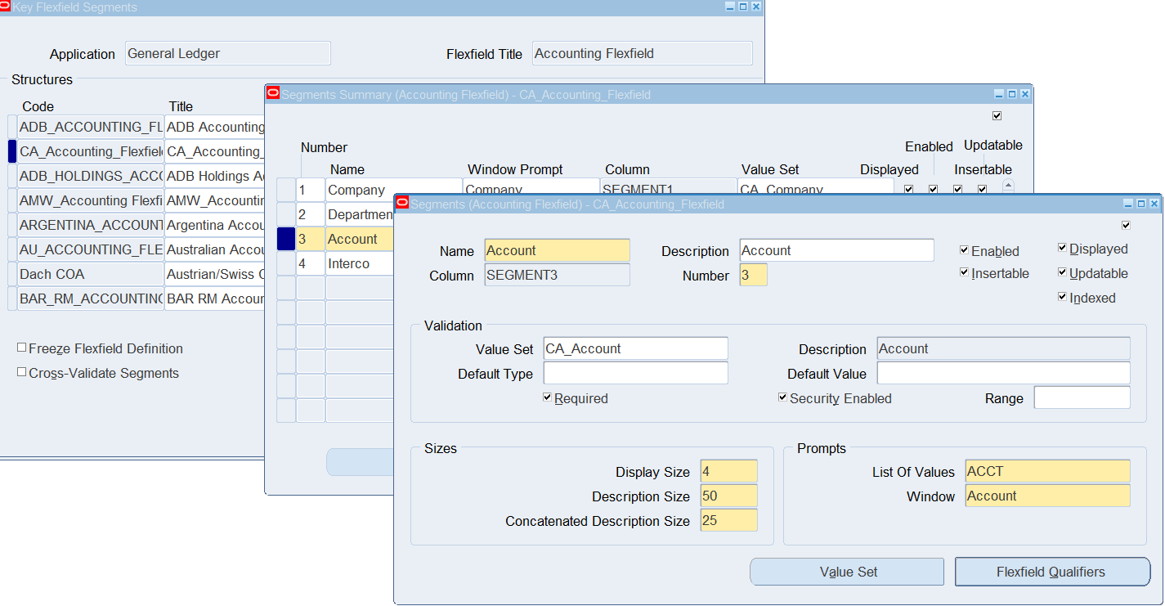Image resolution: width=1165 pixels, height=606 pixels.
Task: Click the Default Value field
Action: coord(1004,373)
